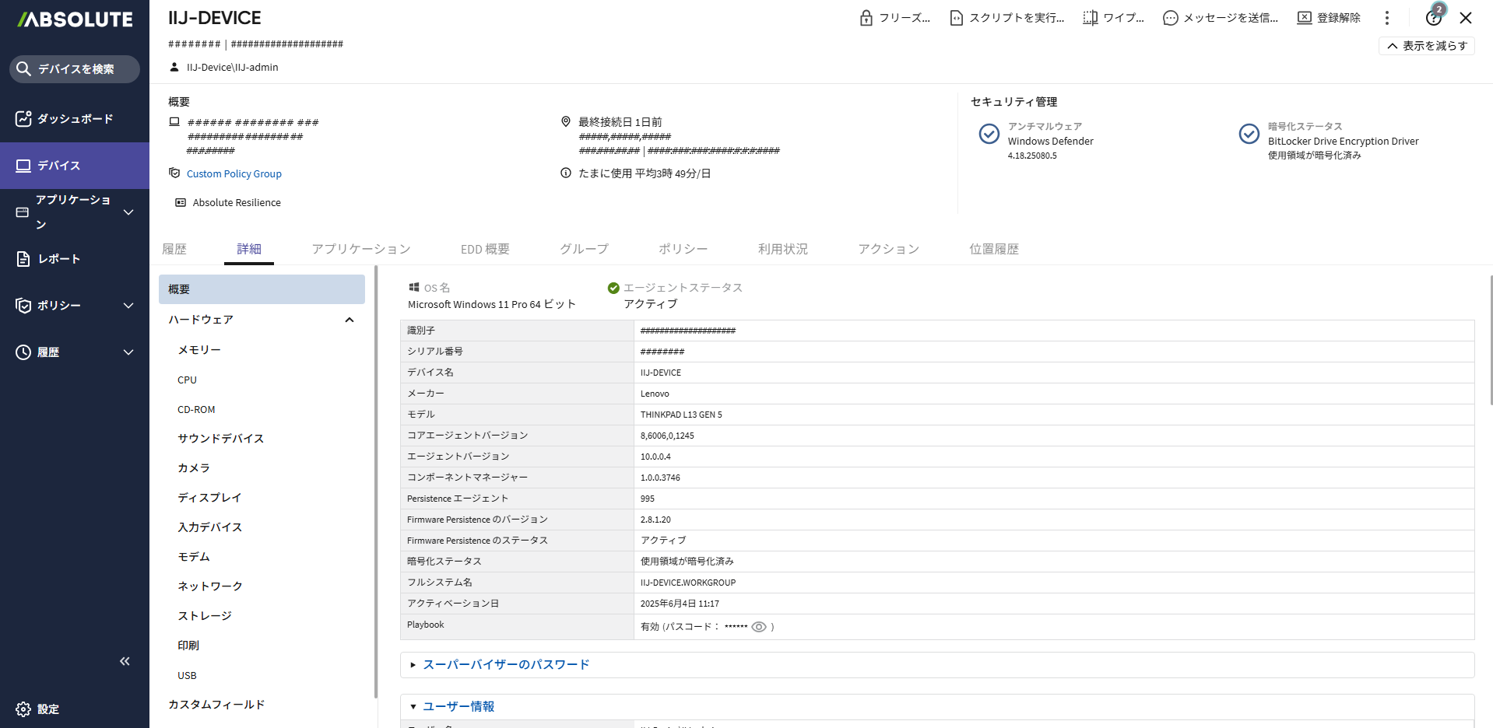Collapse the sidebar with double-chevron icon

(125, 661)
